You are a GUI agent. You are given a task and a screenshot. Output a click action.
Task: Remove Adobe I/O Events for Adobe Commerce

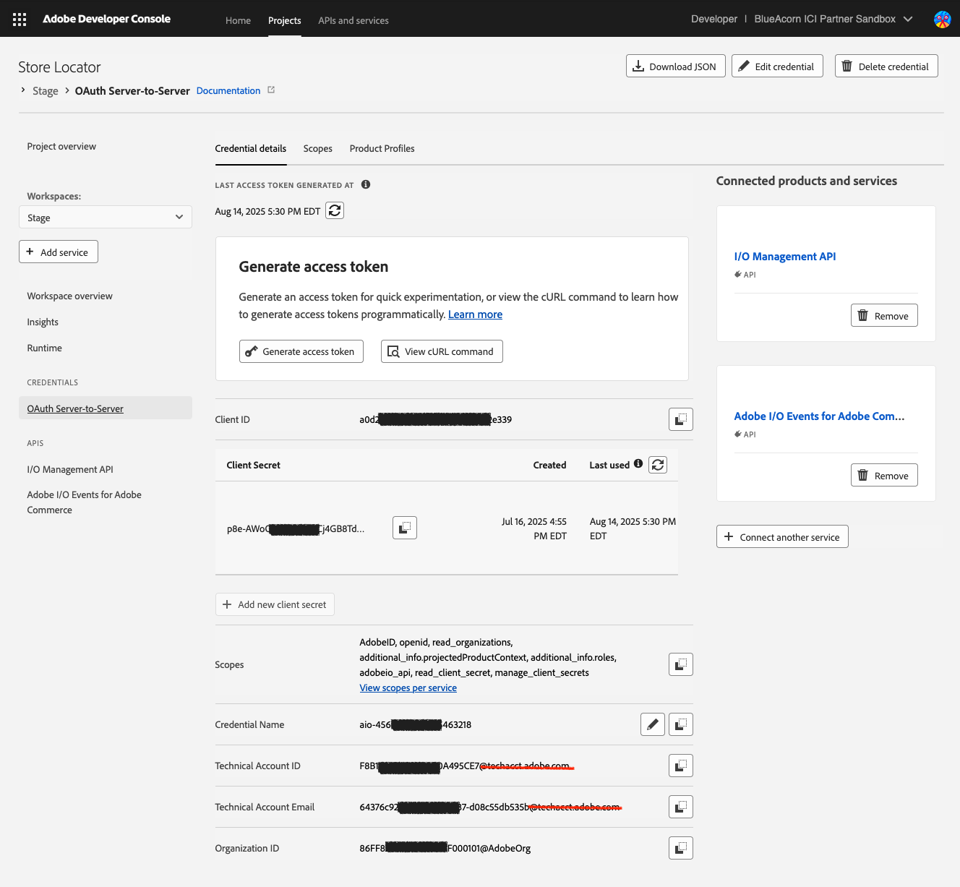pos(884,475)
